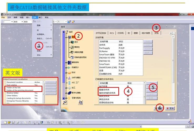194x131 pixels.
Task: Select the ENOVIA V6 row in 文档环境 list
Action: (121, 61)
